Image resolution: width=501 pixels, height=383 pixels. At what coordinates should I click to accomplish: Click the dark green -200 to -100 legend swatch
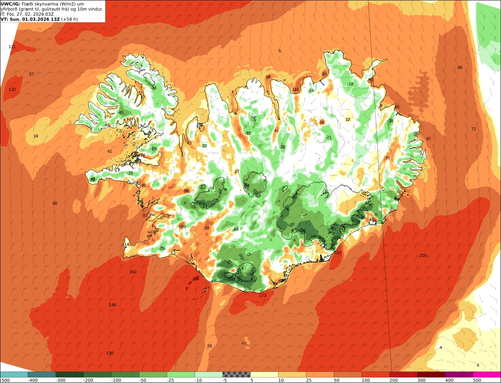(x=97, y=374)
